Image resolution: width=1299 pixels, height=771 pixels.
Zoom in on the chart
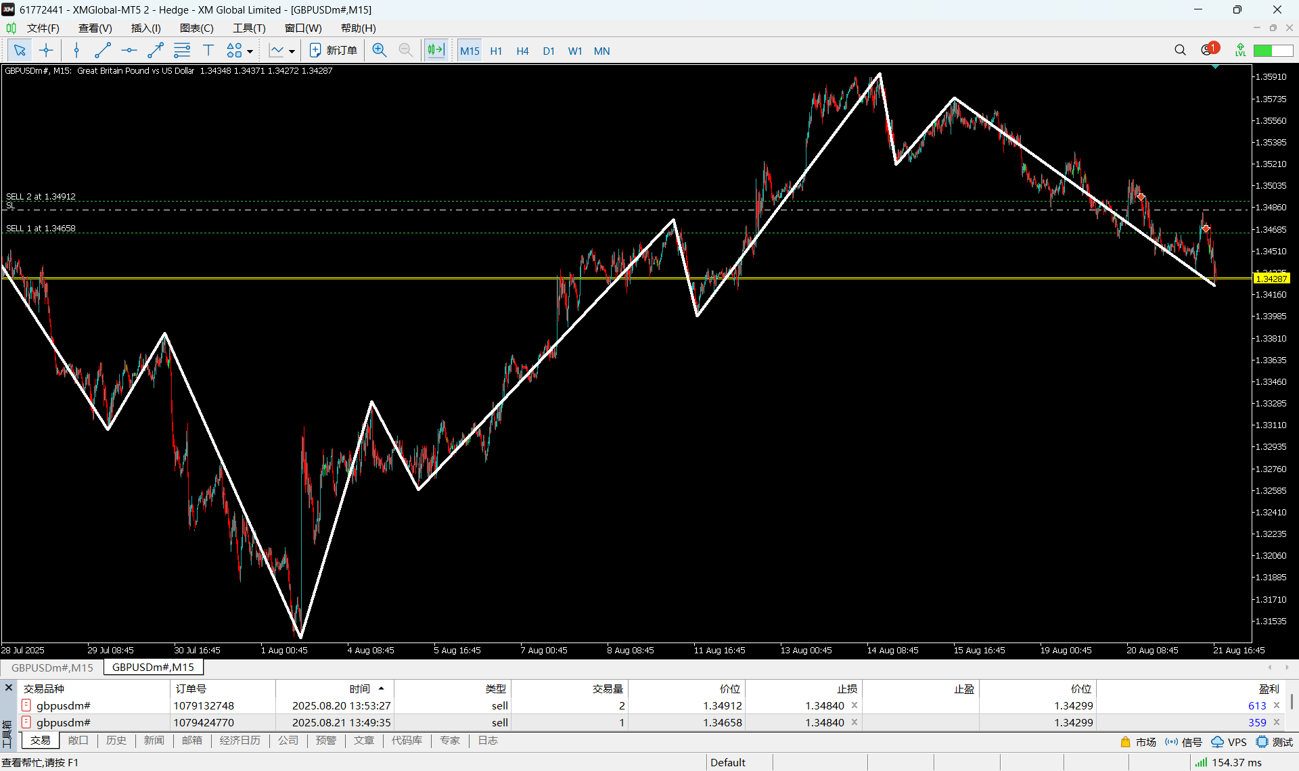click(x=380, y=51)
